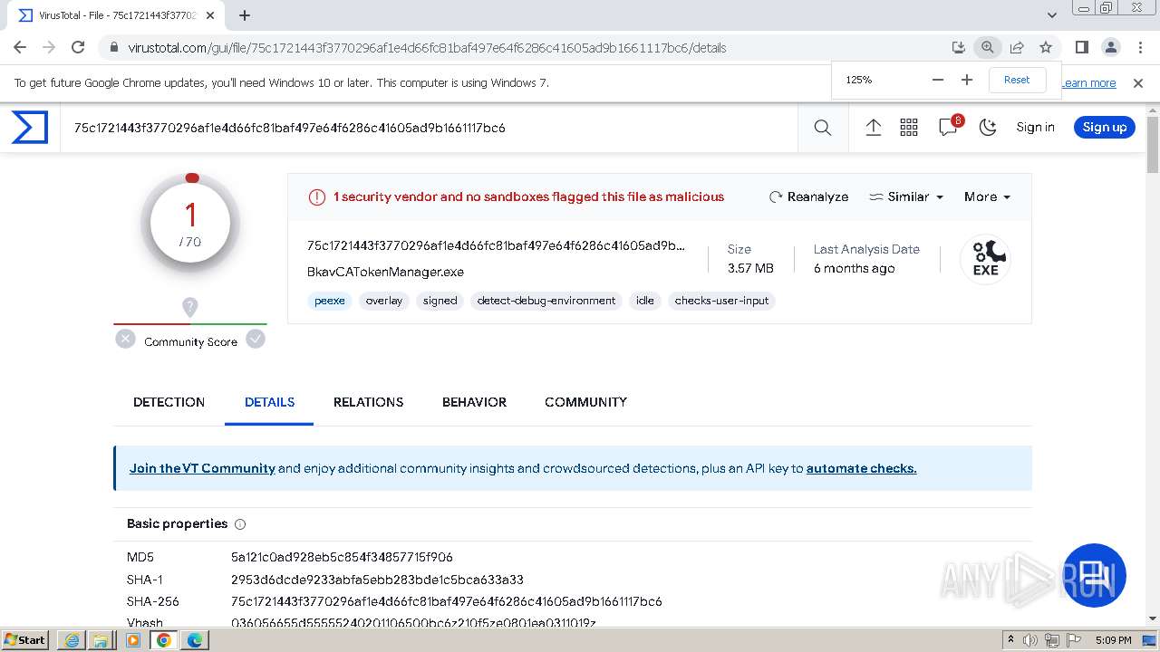Screen dimensions: 1160x652
Task: Click the zoom Reset button
Action: (1017, 80)
